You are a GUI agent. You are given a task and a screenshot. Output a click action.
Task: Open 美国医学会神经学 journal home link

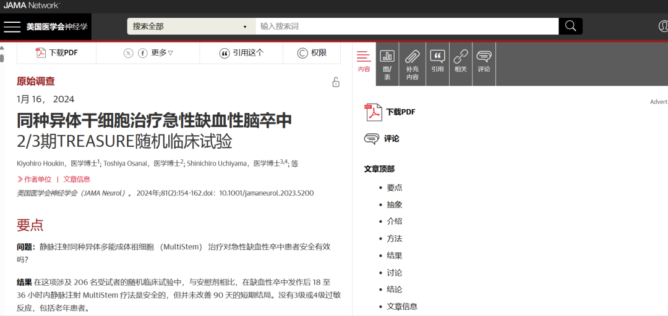(57, 27)
